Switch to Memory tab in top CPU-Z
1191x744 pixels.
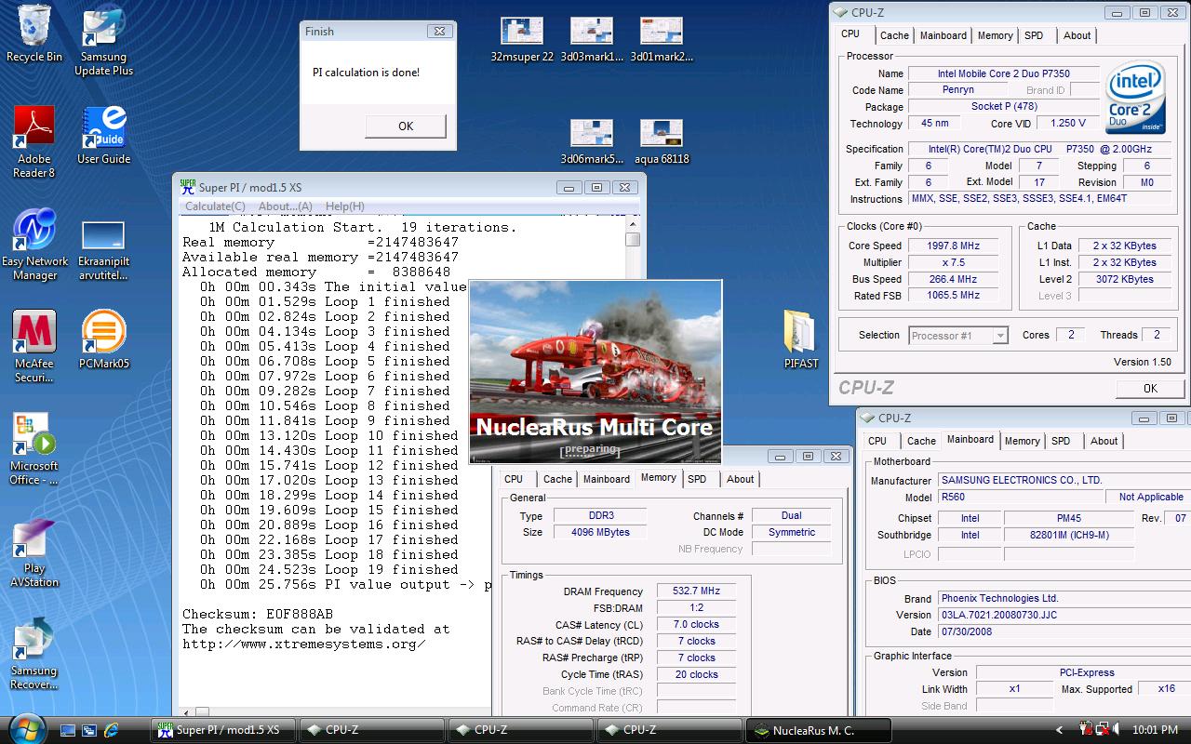(995, 35)
